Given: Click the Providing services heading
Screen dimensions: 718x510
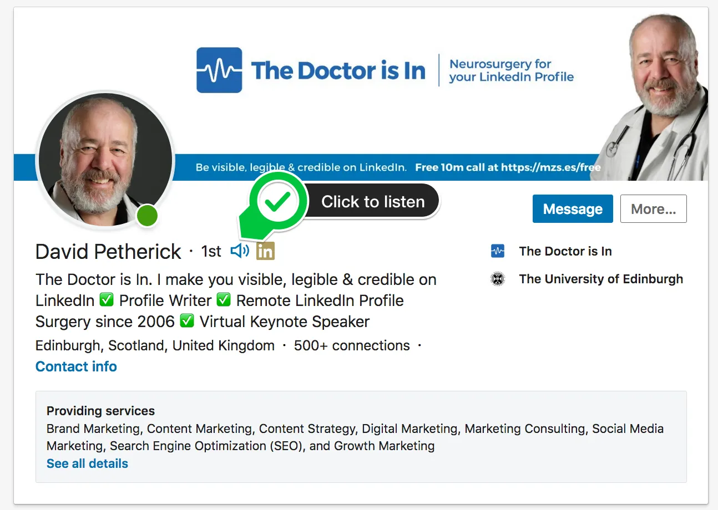Looking at the screenshot, I should 100,411.
